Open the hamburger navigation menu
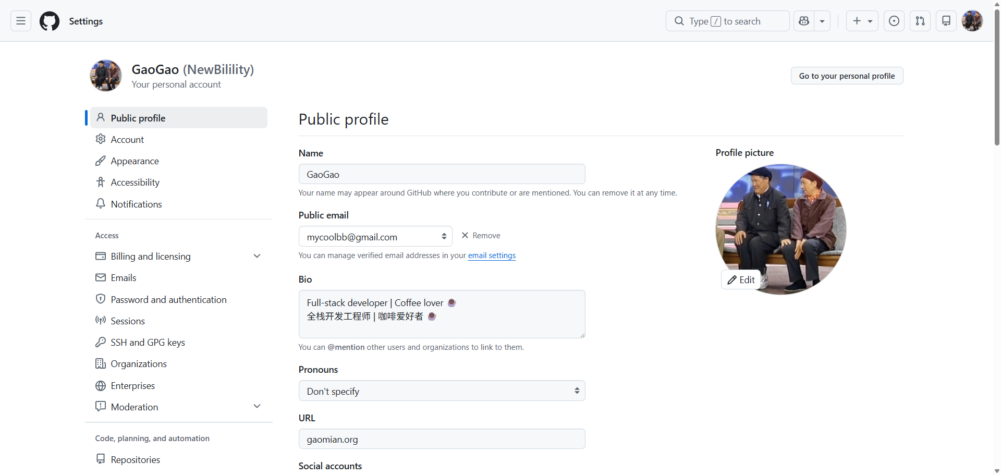Viewport: 1001px width, 475px height. coord(21,21)
